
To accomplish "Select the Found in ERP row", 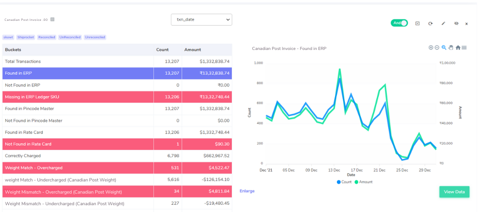I will pyautogui.click(x=117, y=73).
